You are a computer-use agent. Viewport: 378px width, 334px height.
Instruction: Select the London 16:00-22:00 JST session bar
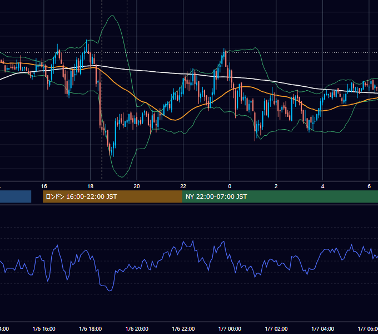coord(112,197)
